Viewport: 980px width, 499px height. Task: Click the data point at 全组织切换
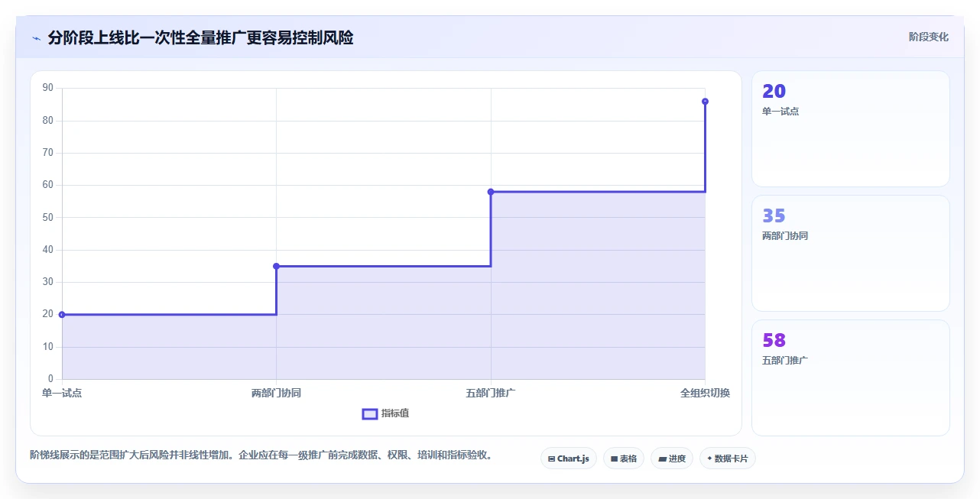coord(705,102)
